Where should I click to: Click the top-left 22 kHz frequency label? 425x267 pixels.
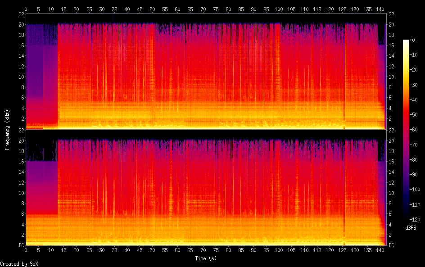point(21,14)
